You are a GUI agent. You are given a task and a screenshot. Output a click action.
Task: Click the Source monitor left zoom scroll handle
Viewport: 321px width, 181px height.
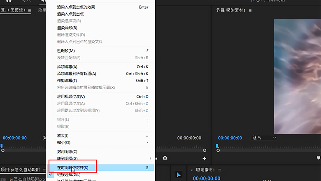coord(2,150)
